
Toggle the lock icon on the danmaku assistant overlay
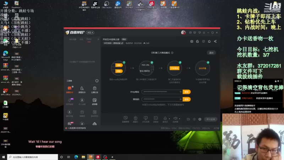click(276, 81)
